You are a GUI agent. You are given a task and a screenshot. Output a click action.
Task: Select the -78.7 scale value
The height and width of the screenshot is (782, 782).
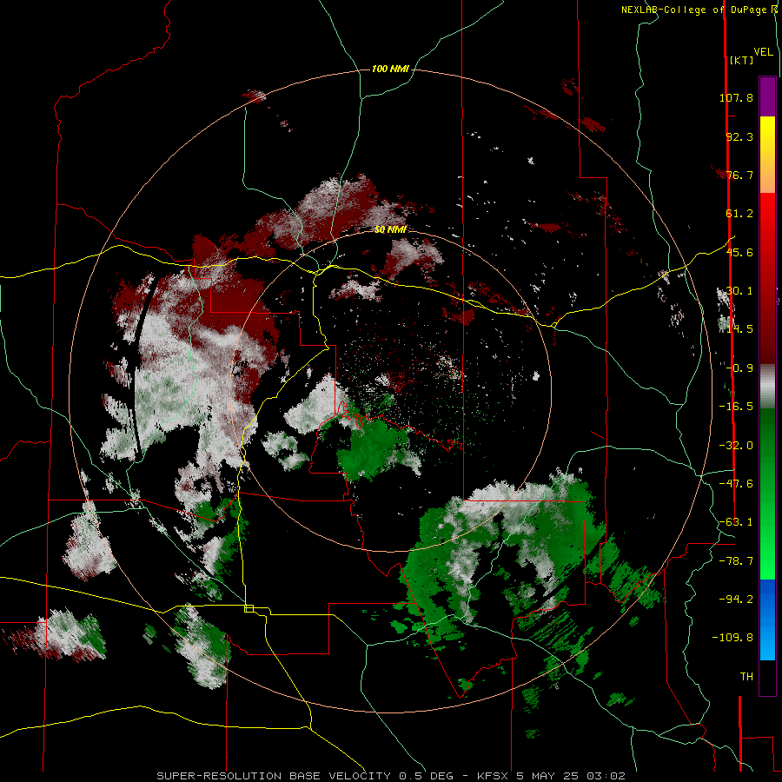pos(736,561)
